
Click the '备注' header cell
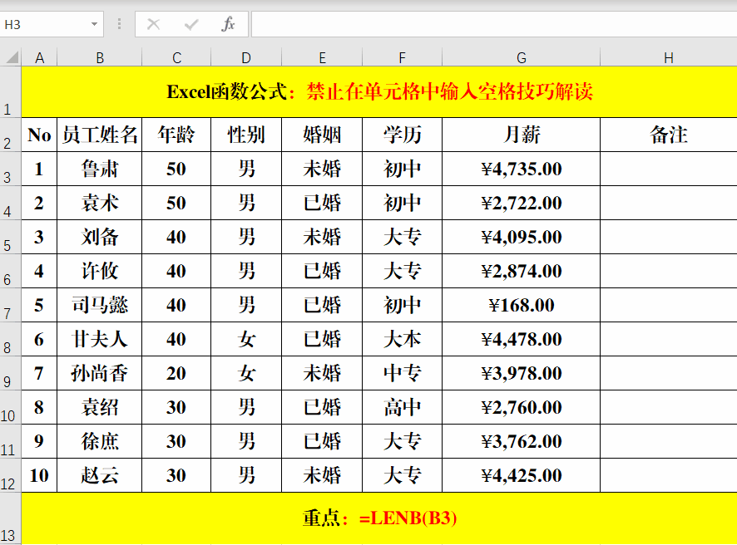point(669,135)
